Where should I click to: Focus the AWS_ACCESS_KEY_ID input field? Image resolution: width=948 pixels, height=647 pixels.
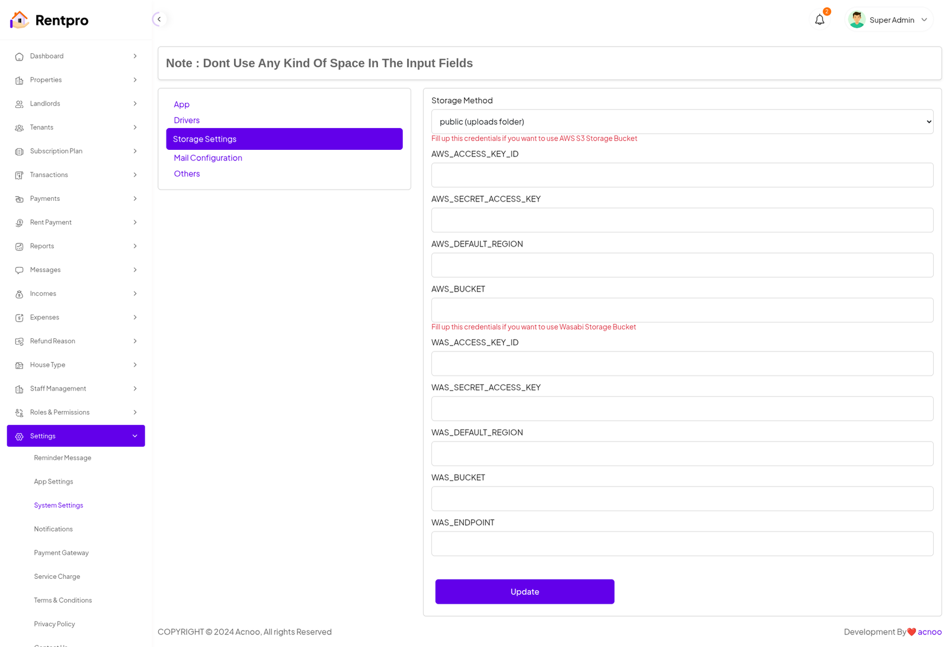click(x=682, y=175)
